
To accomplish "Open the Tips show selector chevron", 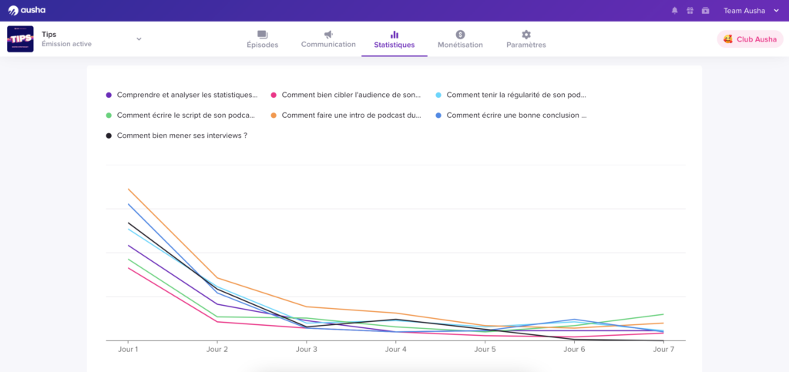I will [139, 39].
